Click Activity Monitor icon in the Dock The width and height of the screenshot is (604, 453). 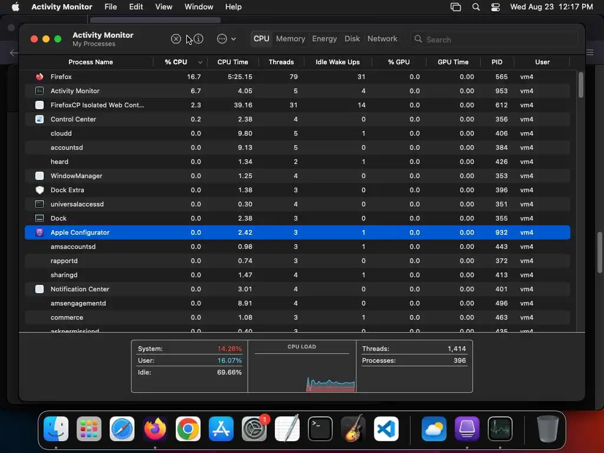(500, 429)
